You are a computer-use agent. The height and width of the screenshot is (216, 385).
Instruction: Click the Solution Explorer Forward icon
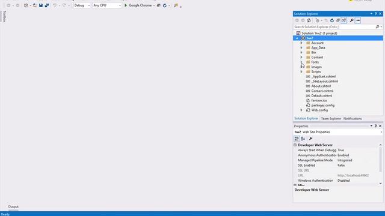coord(303,20)
